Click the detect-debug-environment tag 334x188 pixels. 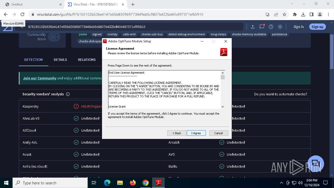[x=187, y=34]
